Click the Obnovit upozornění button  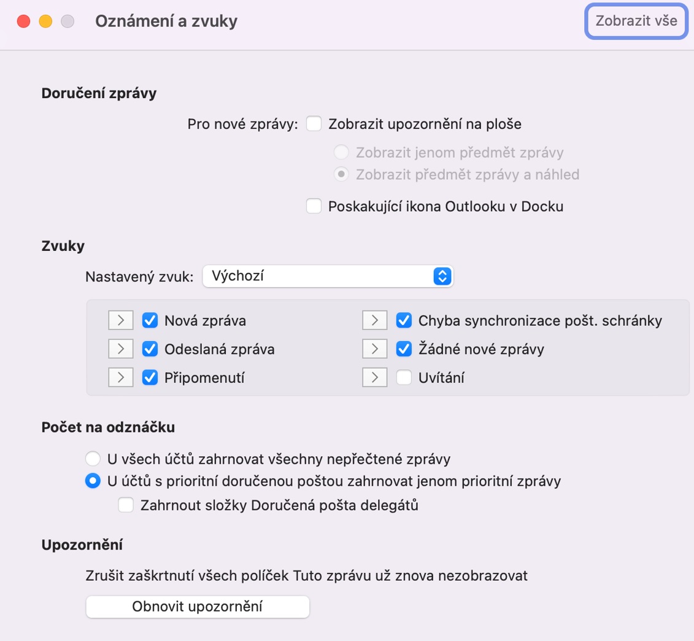pyautogui.click(x=198, y=607)
